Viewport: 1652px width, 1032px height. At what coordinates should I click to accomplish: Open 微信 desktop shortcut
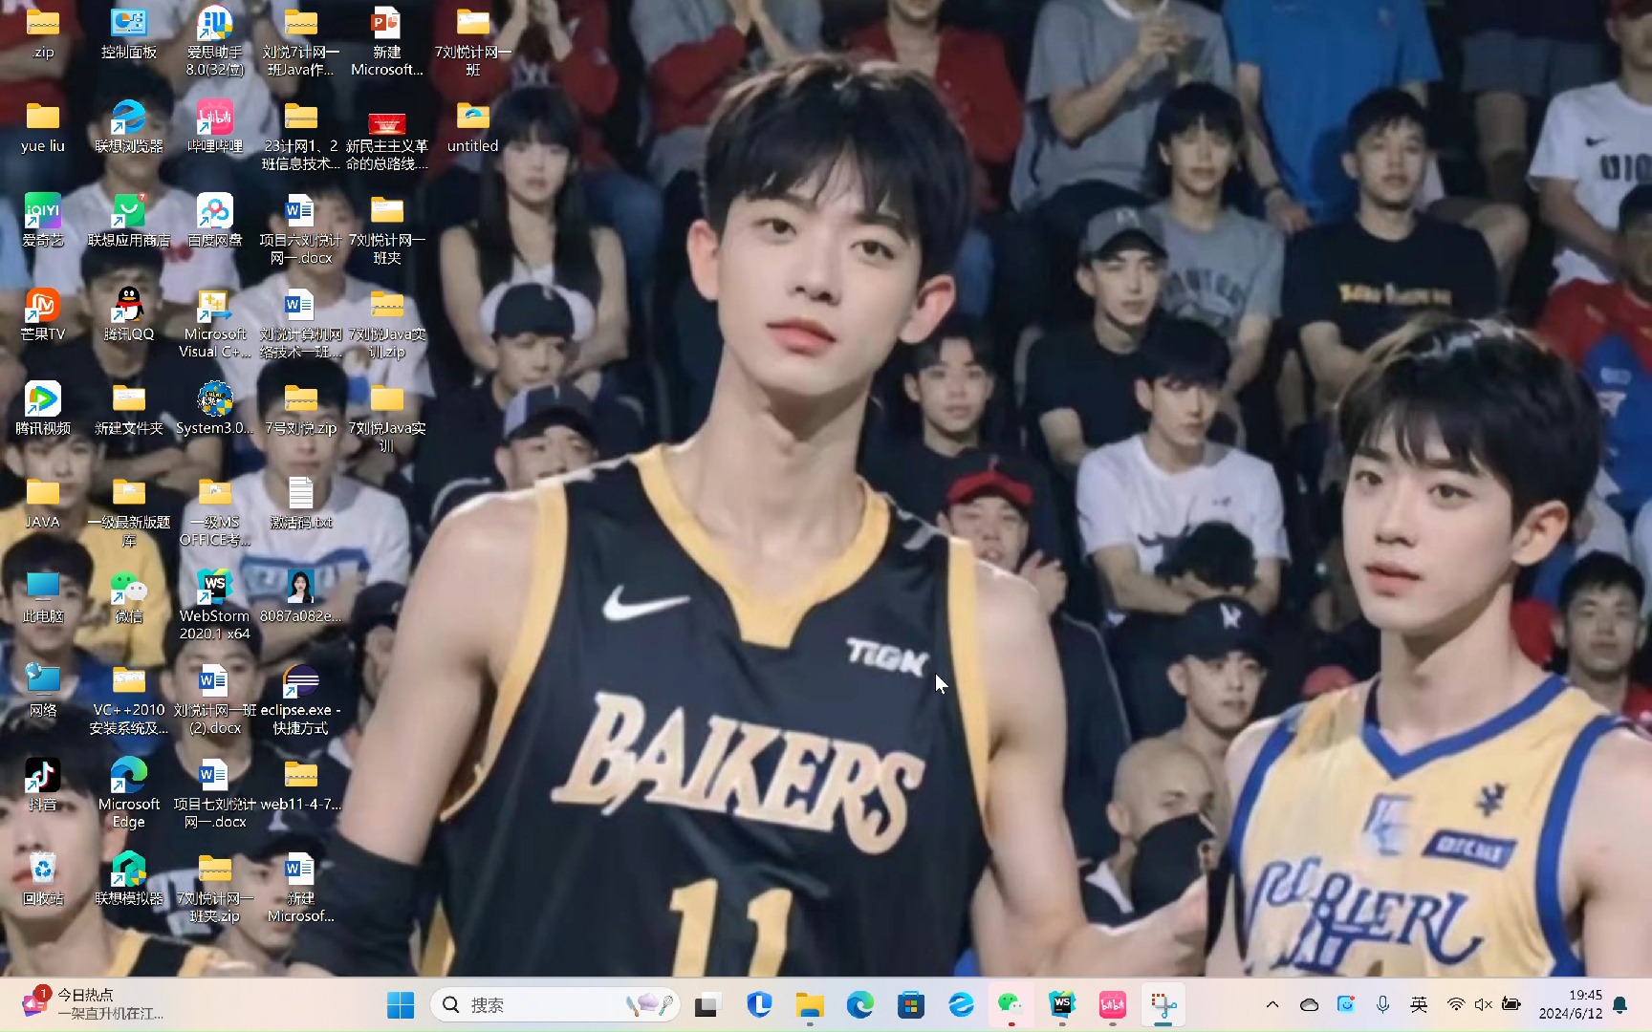pos(128,597)
